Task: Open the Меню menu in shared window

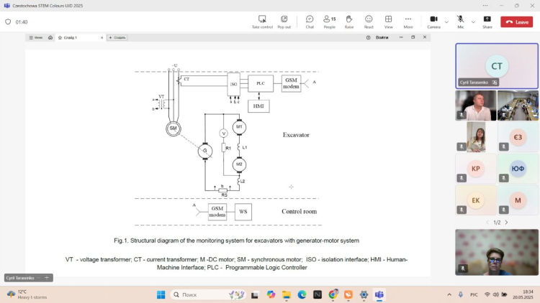Action: click(x=35, y=37)
